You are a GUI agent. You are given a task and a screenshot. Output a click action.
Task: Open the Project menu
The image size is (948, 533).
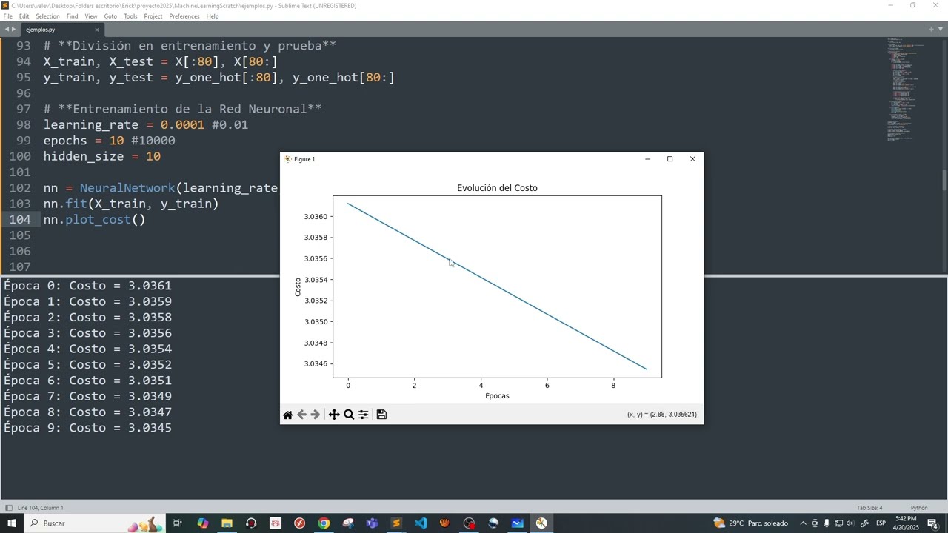coord(153,16)
